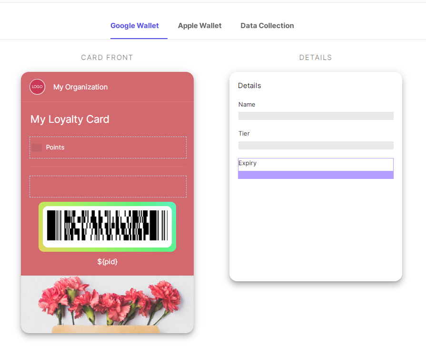
Task: Click the DETAILS section label
Action: click(x=316, y=58)
